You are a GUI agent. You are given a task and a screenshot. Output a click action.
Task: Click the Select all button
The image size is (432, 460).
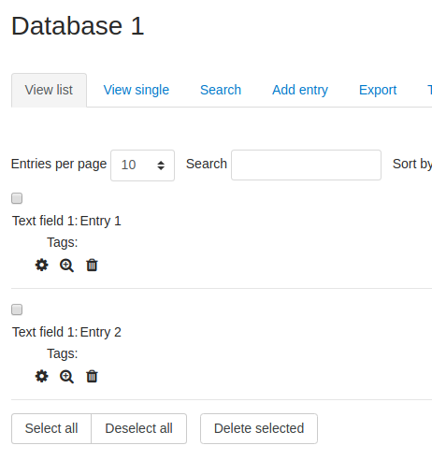click(51, 428)
